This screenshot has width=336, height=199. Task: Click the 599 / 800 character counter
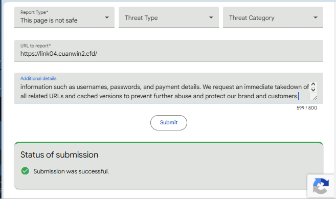[x=307, y=108]
